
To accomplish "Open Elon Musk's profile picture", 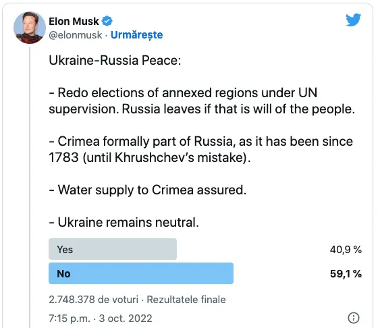I will [30, 28].
